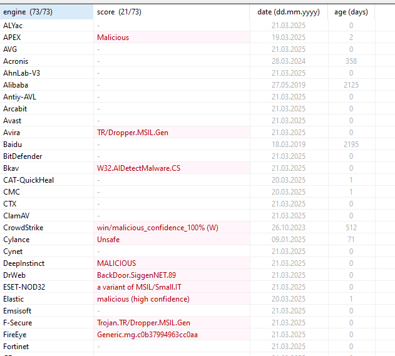Select the ESET-NOD32 engine name
Image resolution: width=395 pixels, height=356 pixels.
tap(24, 287)
